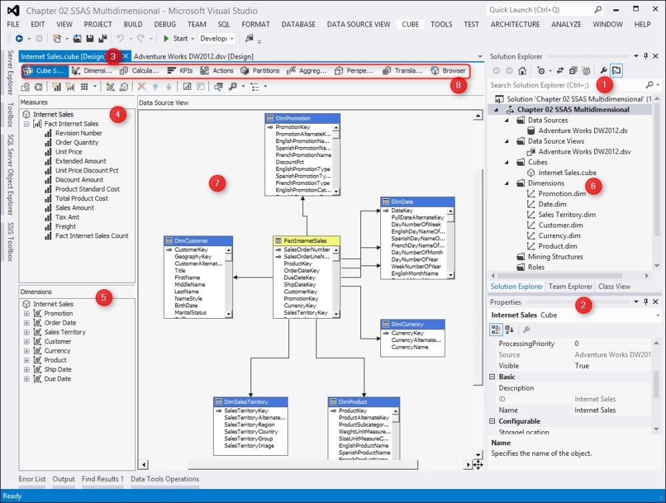Switch to the Calculations cube designer tab
Viewport: 666px width, 503px height.
pos(139,71)
